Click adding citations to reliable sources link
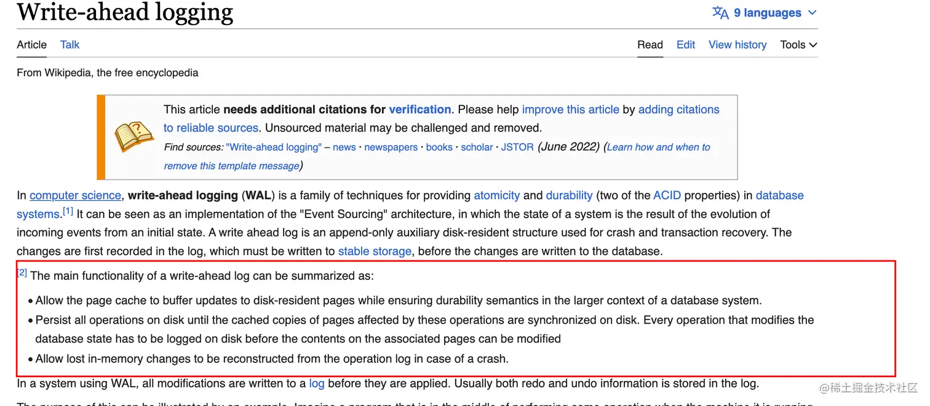 tap(679, 109)
